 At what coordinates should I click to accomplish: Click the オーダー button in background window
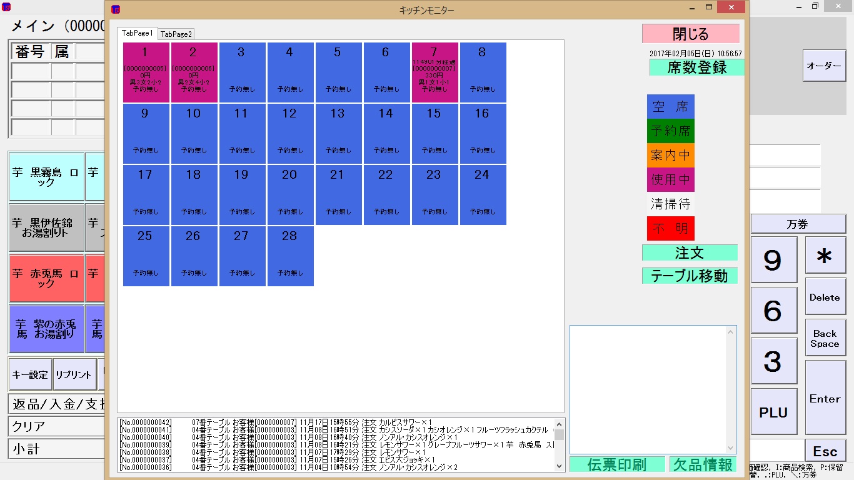[823, 66]
